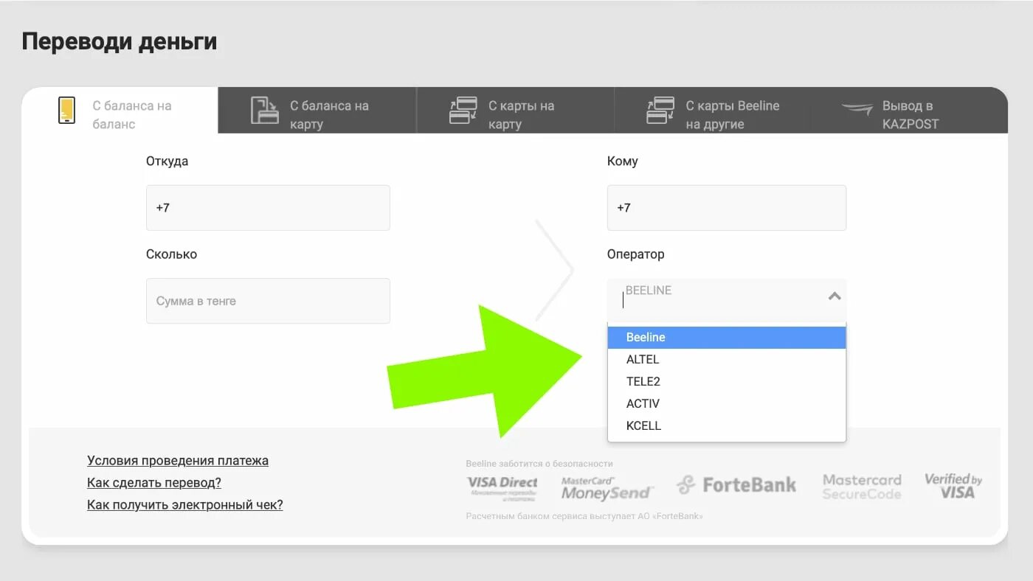This screenshot has height=581, width=1033.
Task: Click the ForteBank logo
Action: (x=736, y=485)
